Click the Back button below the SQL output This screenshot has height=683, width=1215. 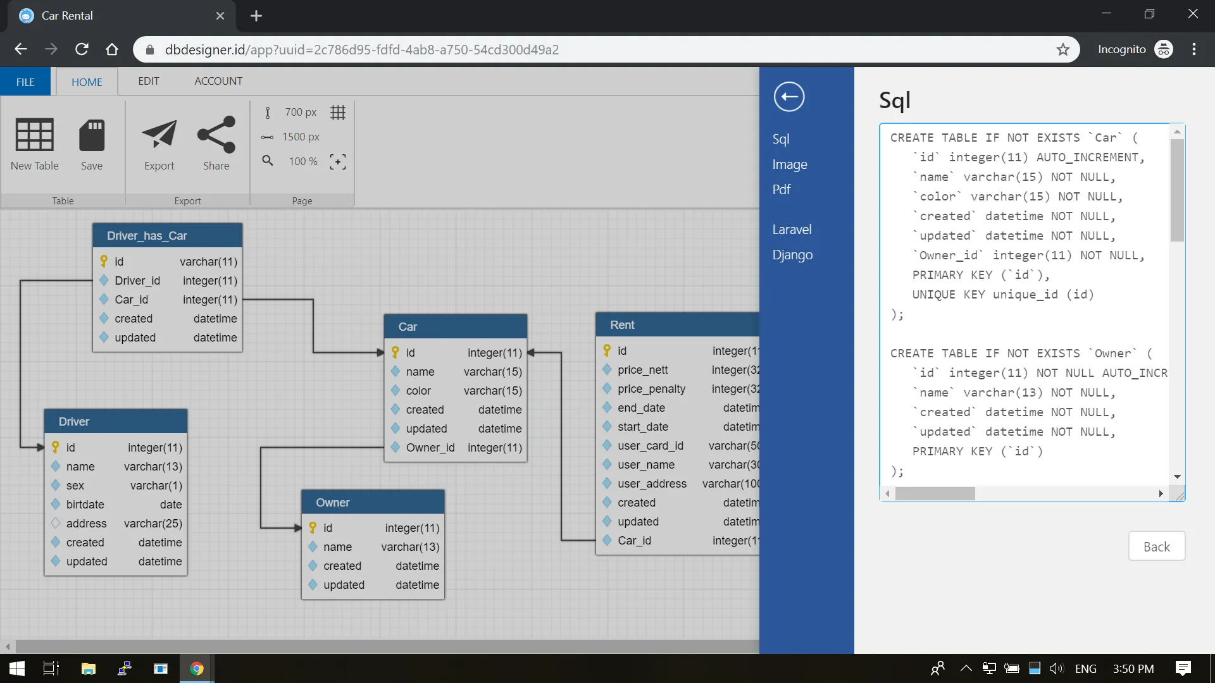(1157, 546)
